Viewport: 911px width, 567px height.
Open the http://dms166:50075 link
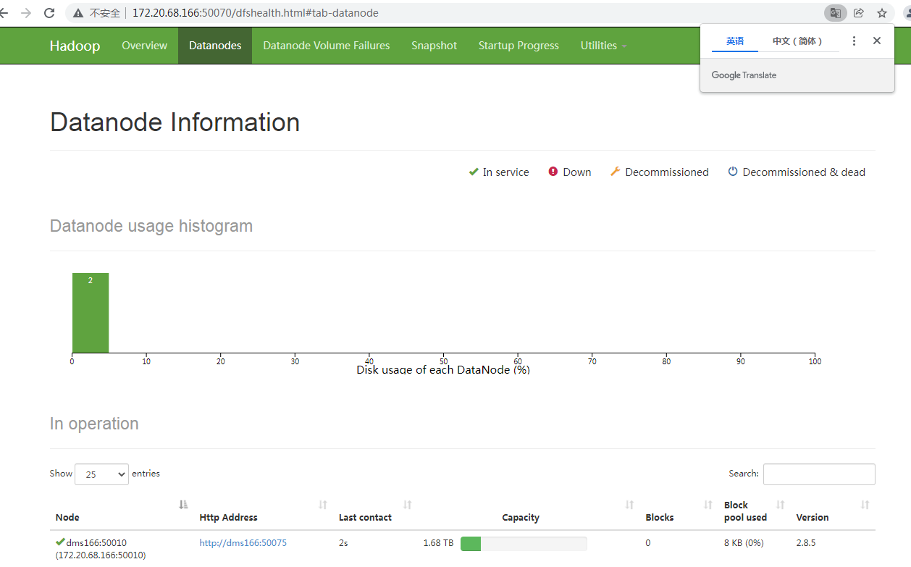[243, 543]
